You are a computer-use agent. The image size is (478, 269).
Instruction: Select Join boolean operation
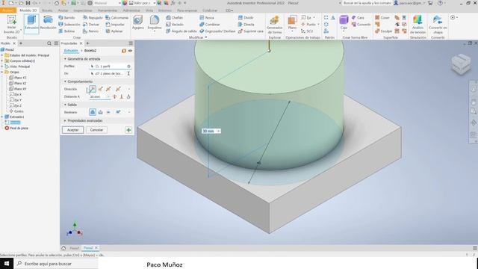pyautogui.click(x=93, y=112)
